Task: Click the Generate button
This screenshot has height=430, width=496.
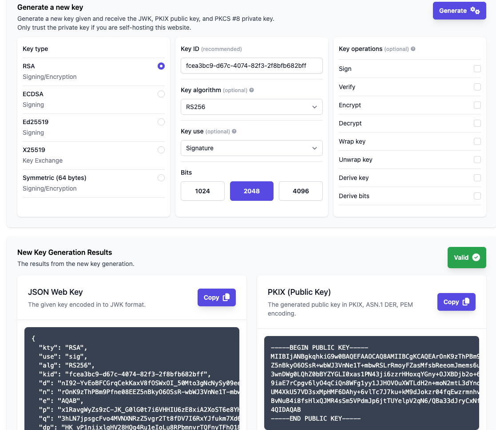Action: [459, 10]
